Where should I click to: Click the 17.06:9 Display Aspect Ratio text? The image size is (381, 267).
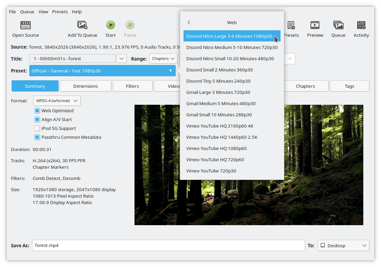pyautogui.click(x=62, y=202)
